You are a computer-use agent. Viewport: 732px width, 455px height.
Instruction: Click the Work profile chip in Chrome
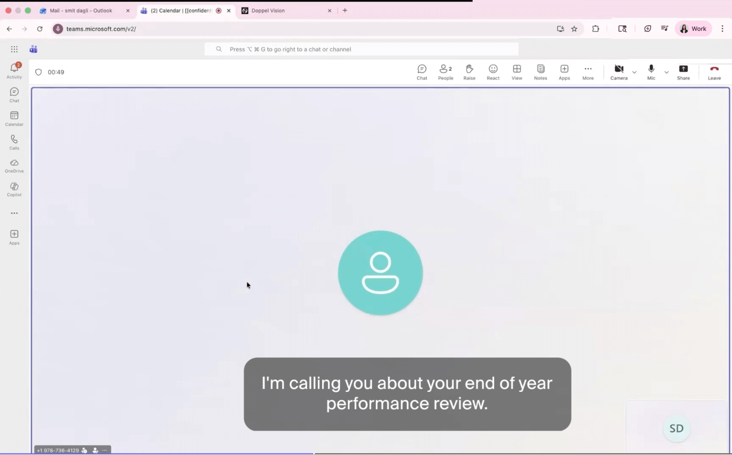[694, 28]
